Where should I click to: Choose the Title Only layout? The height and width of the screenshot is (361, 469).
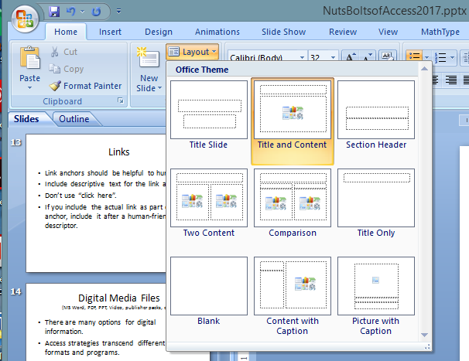376,203
